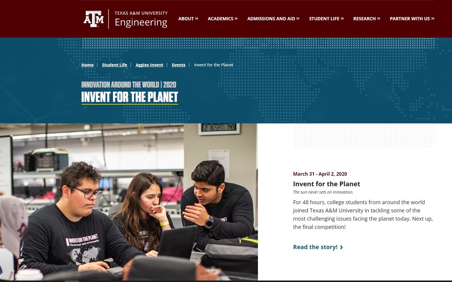Image resolution: width=452 pixels, height=282 pixels.
Task: Expand the About menu chevron
Action: coord(197,18)
